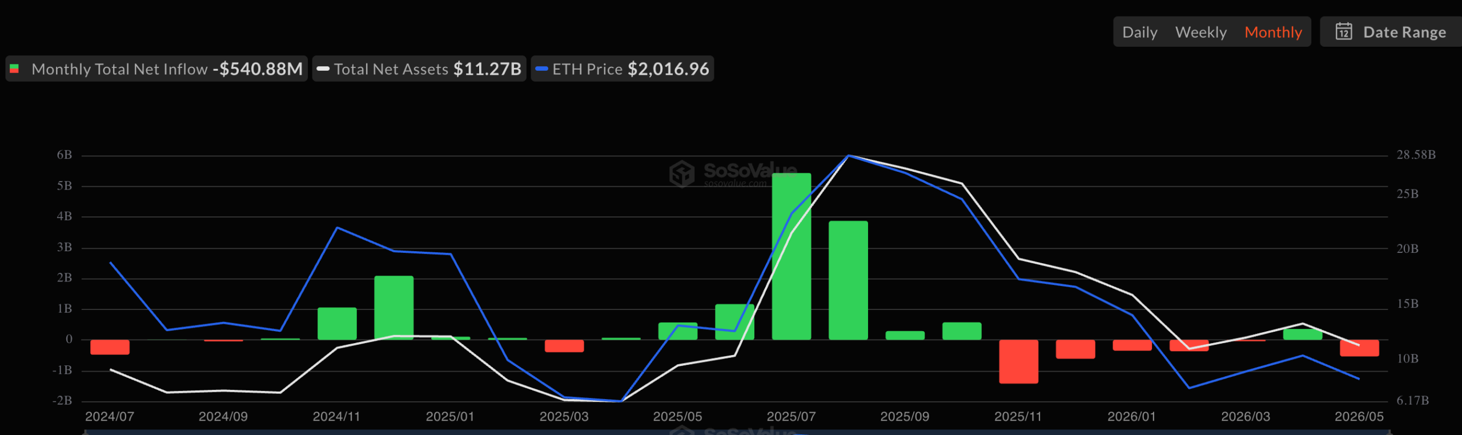
Task: Switch chart to Daily view
Action: click(x=1139, y=32)
